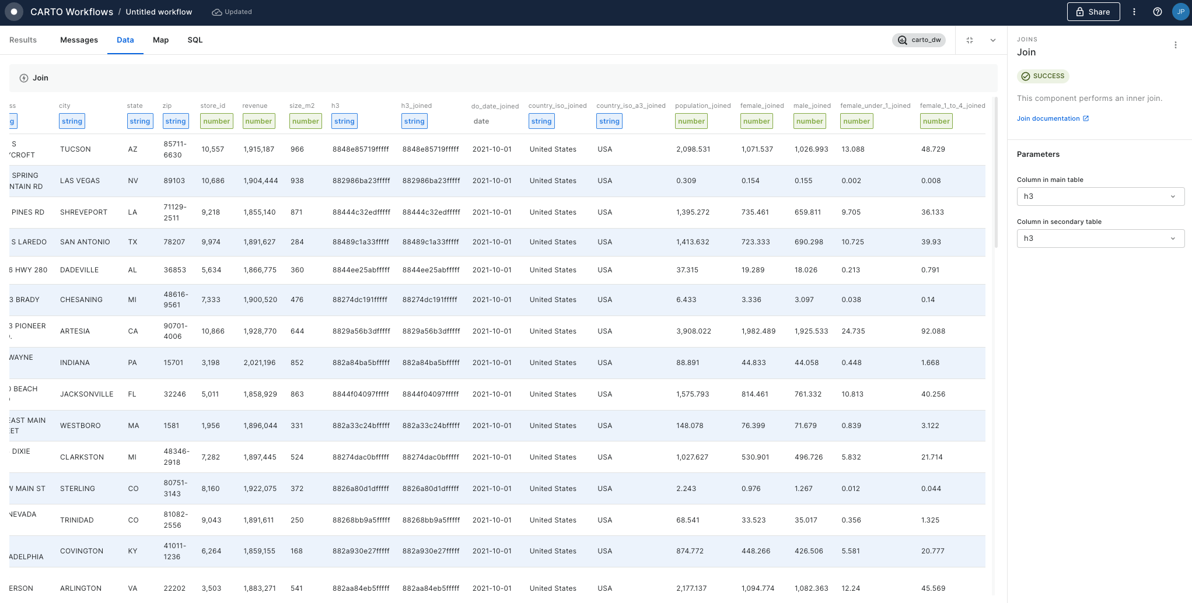This screenshot has width=1192, height=603.
Task: Click the JP user avatar
Action: pos(1180,12)
